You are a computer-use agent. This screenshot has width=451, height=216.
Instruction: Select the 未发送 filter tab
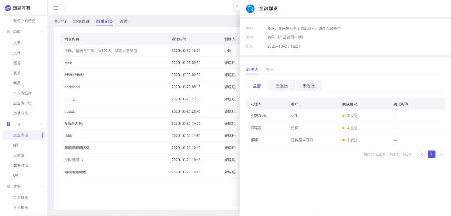click(x=309, y=85)
